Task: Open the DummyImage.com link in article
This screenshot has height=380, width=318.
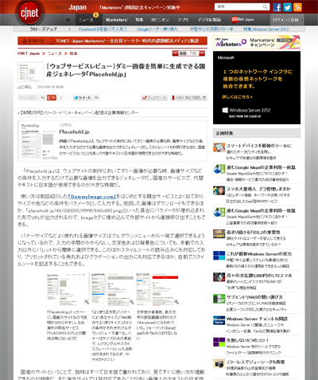Action: coord(92,197)
